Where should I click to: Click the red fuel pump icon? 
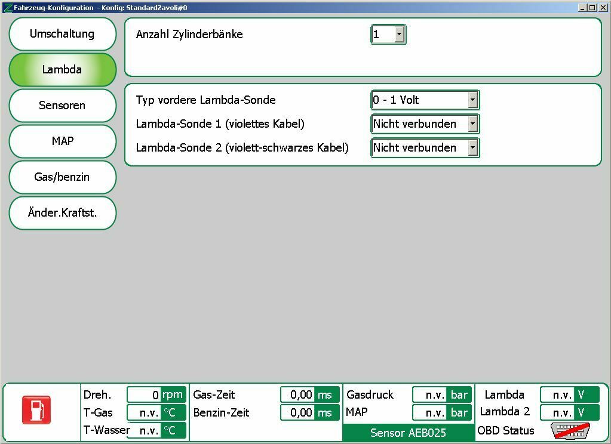point(36,410)
